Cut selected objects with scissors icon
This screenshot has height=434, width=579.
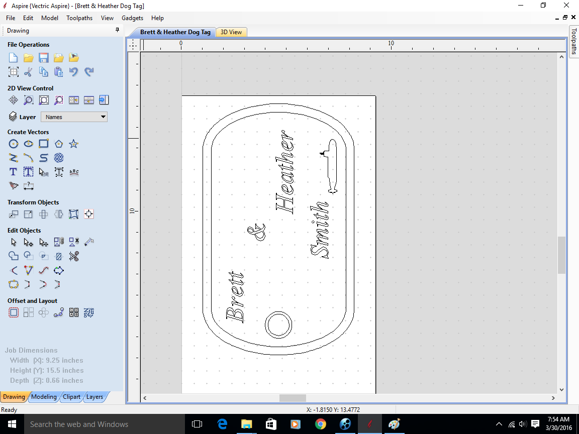(29, 72)
